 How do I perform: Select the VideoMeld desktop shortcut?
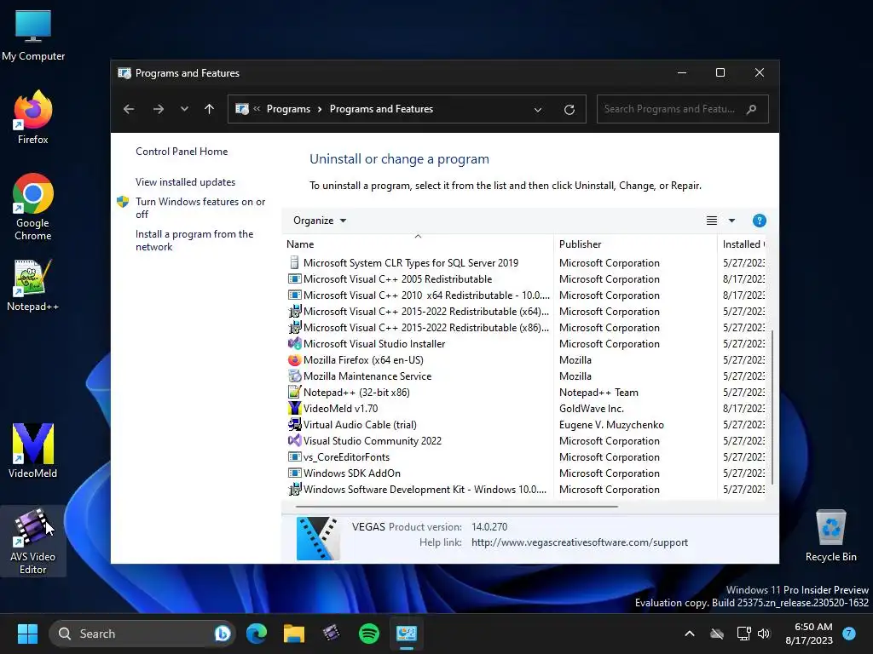(x=33, y=451)
